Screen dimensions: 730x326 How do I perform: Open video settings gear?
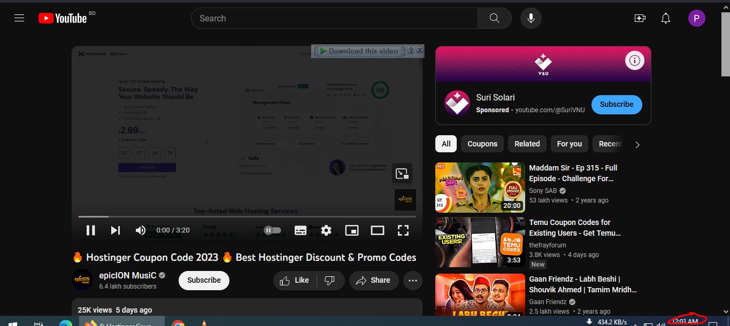pyautogui.click(x=326, y=230)
